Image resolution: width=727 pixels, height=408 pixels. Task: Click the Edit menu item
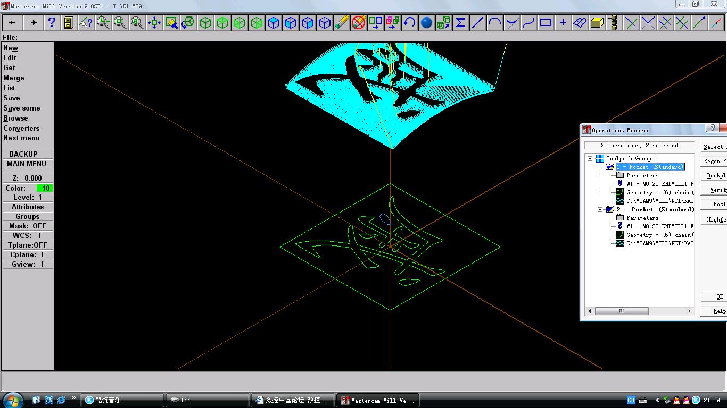click(10, 57)
